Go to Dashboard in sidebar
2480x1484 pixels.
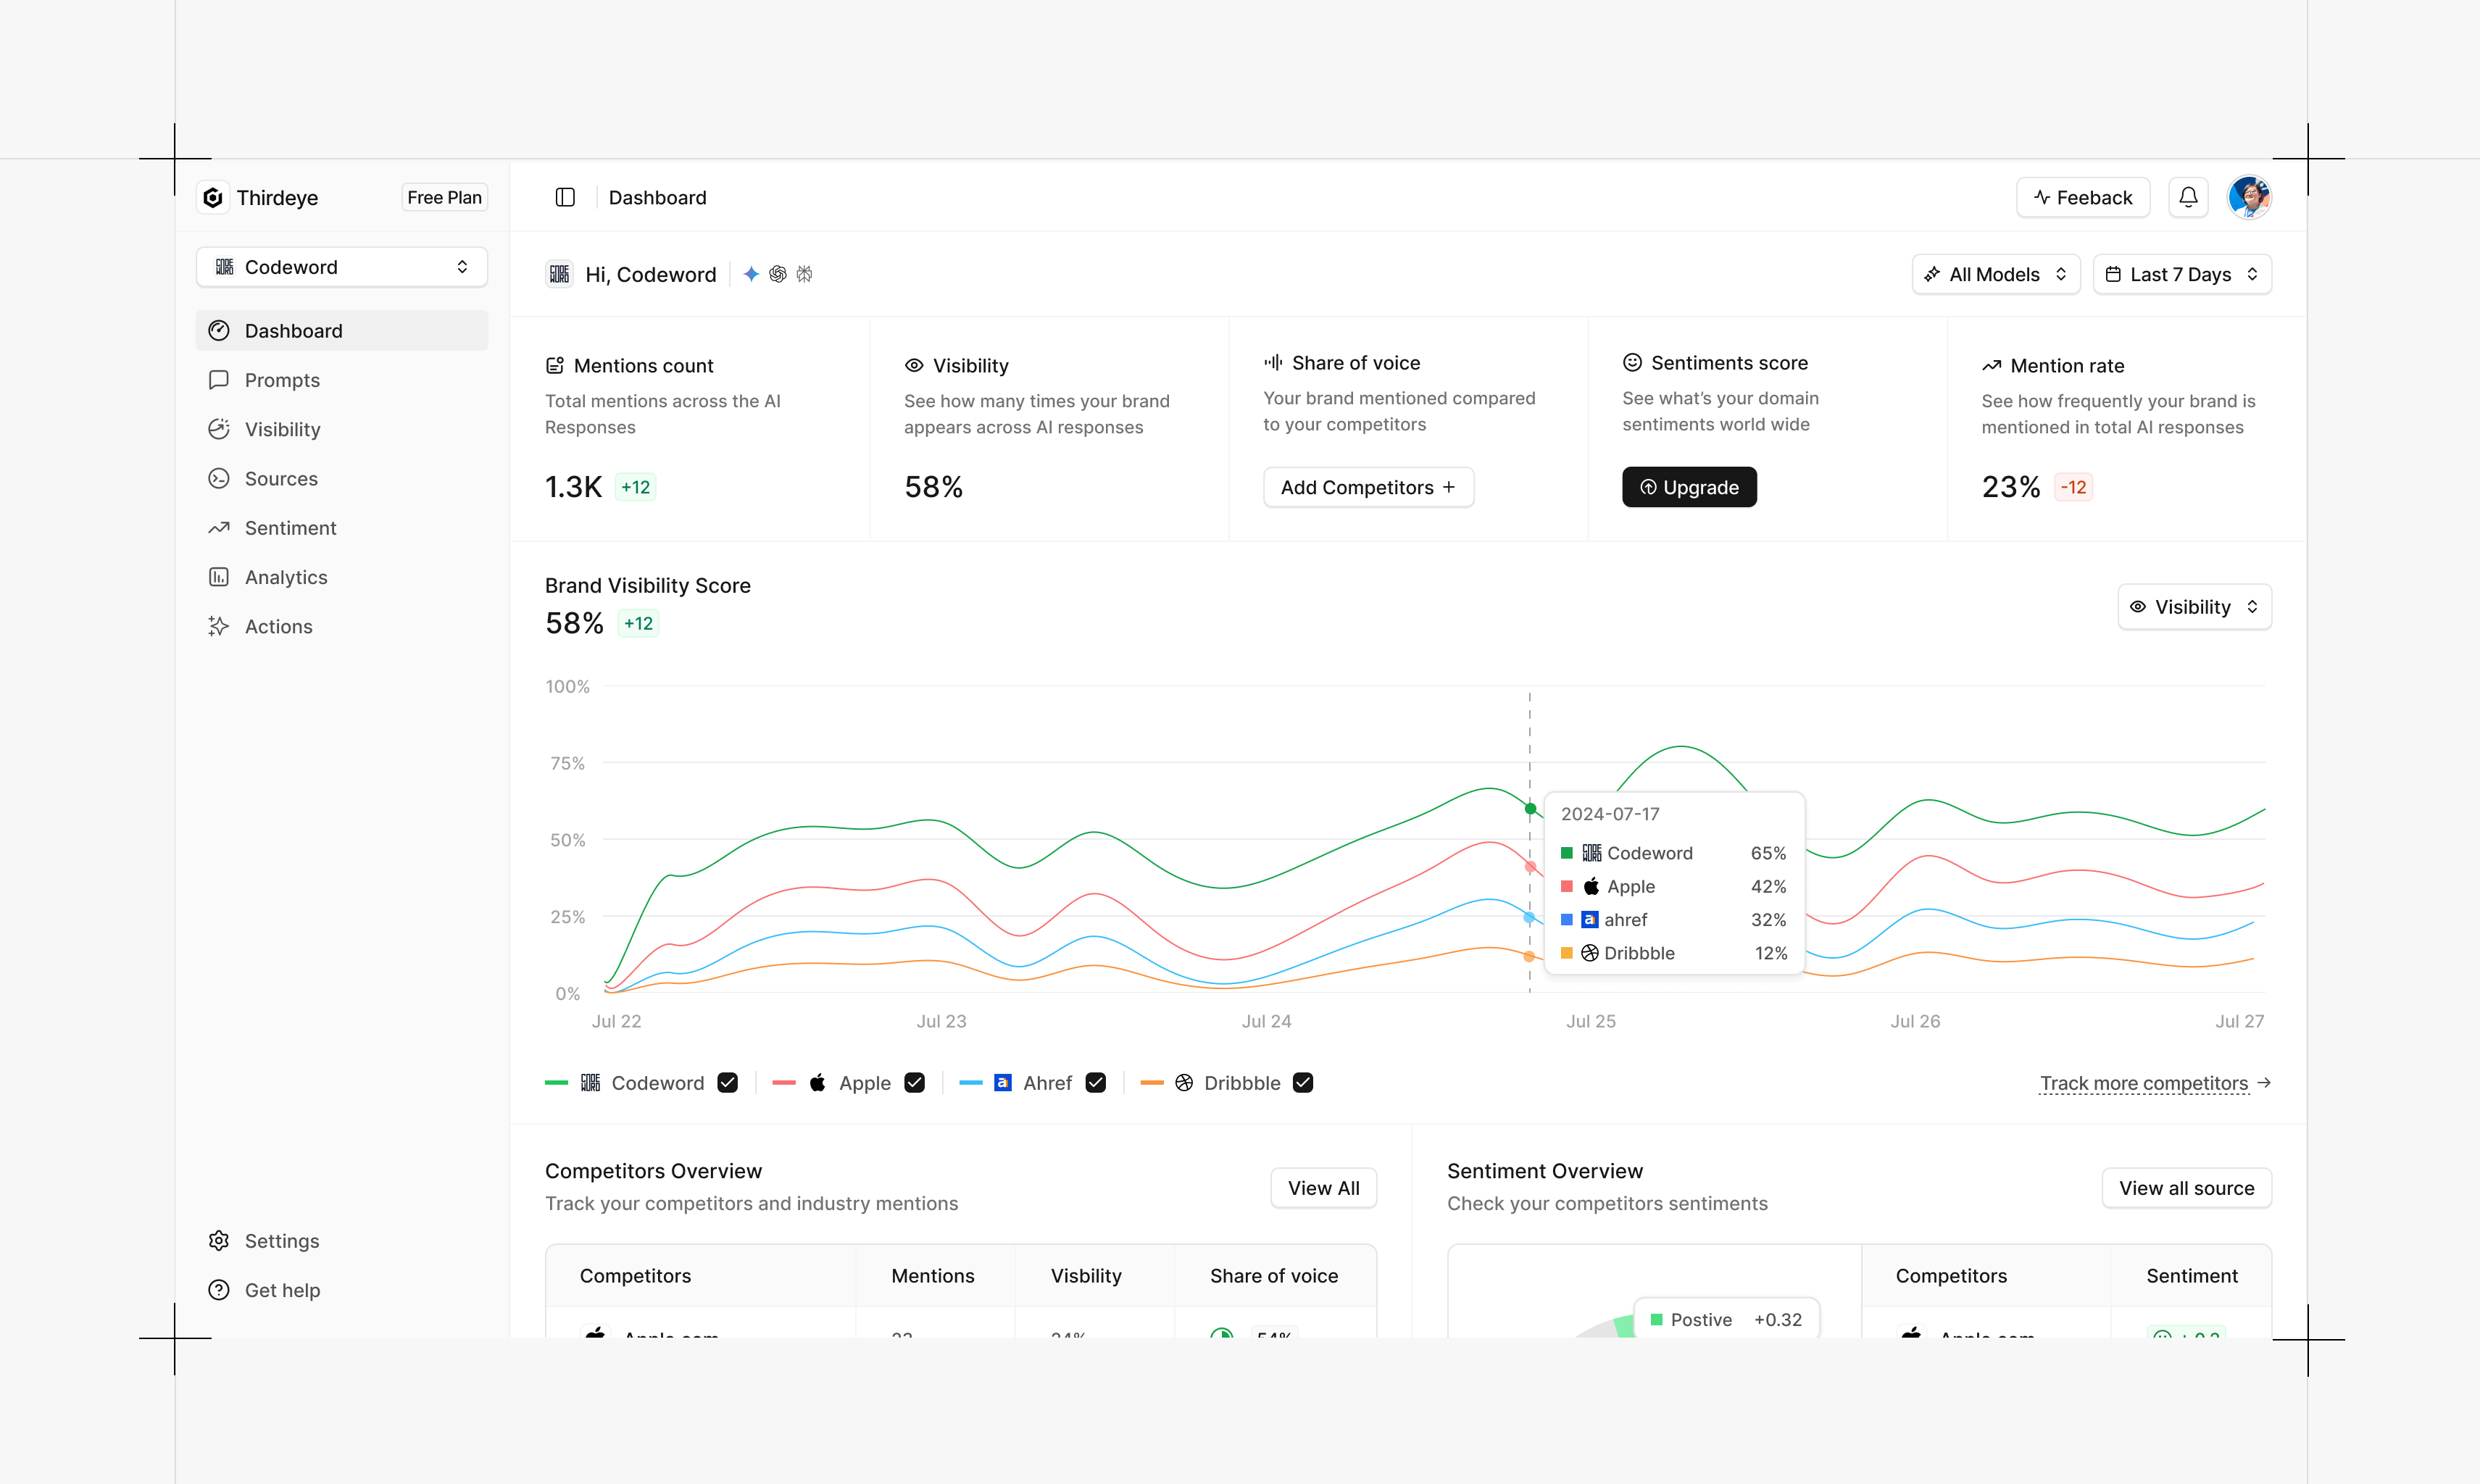(341, 330)
